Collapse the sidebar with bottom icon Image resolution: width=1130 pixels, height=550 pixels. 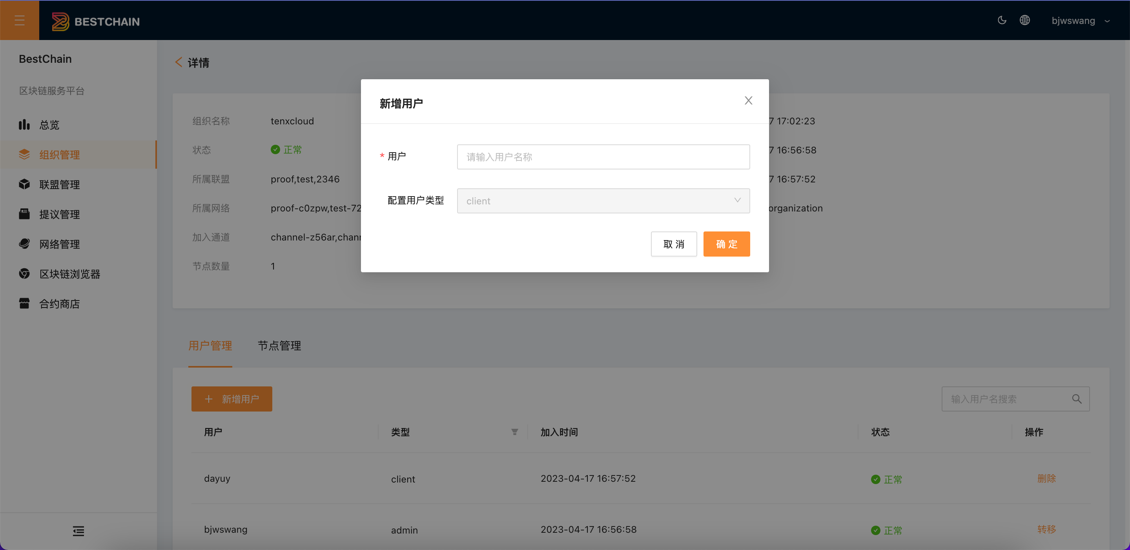point(78,531)
